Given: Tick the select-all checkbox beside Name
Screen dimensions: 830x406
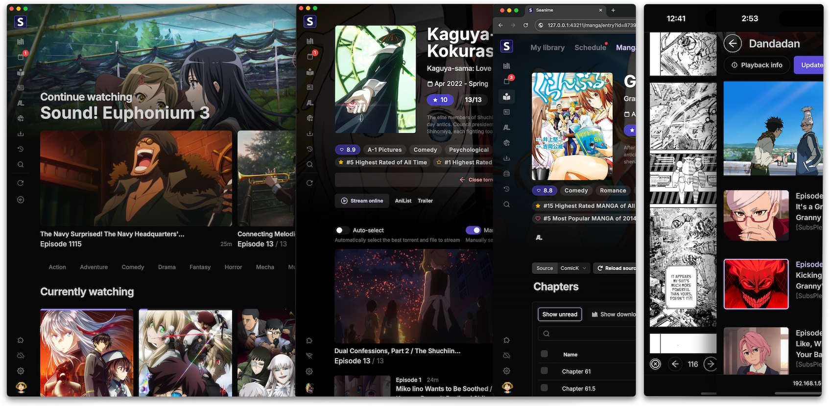Looking at the screenshot, I should click(544, 354).
